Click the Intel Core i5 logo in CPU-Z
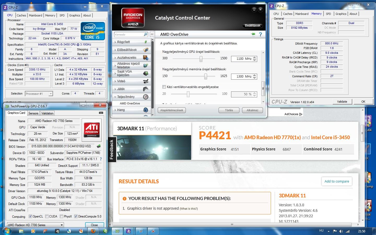Image resolution: width=376 pixels, height=235 pixels. click(x=93, y=31)
